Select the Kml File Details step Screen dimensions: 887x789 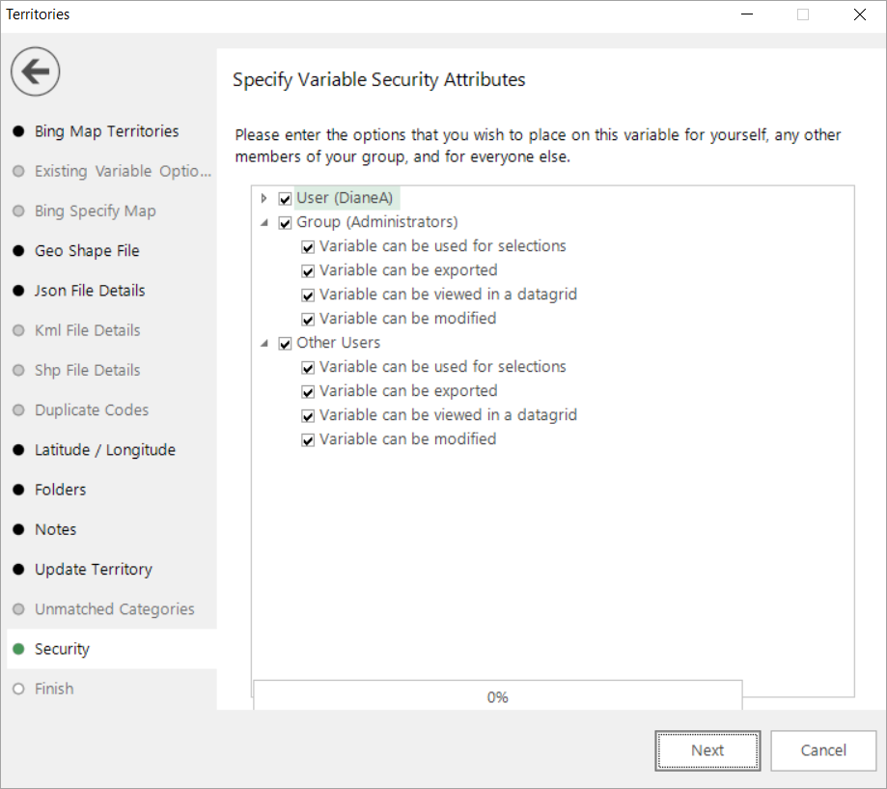pyautogui.click(x=87, y=330)
